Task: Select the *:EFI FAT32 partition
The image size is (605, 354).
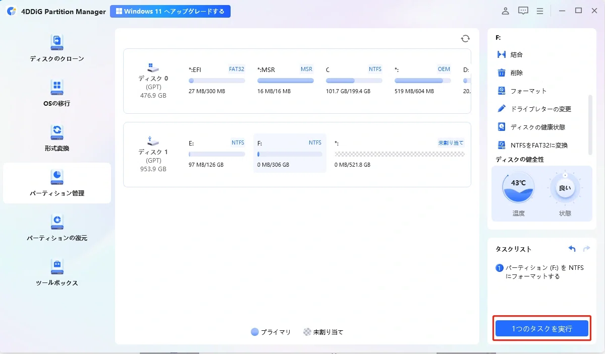Action: tap(216, 80)
